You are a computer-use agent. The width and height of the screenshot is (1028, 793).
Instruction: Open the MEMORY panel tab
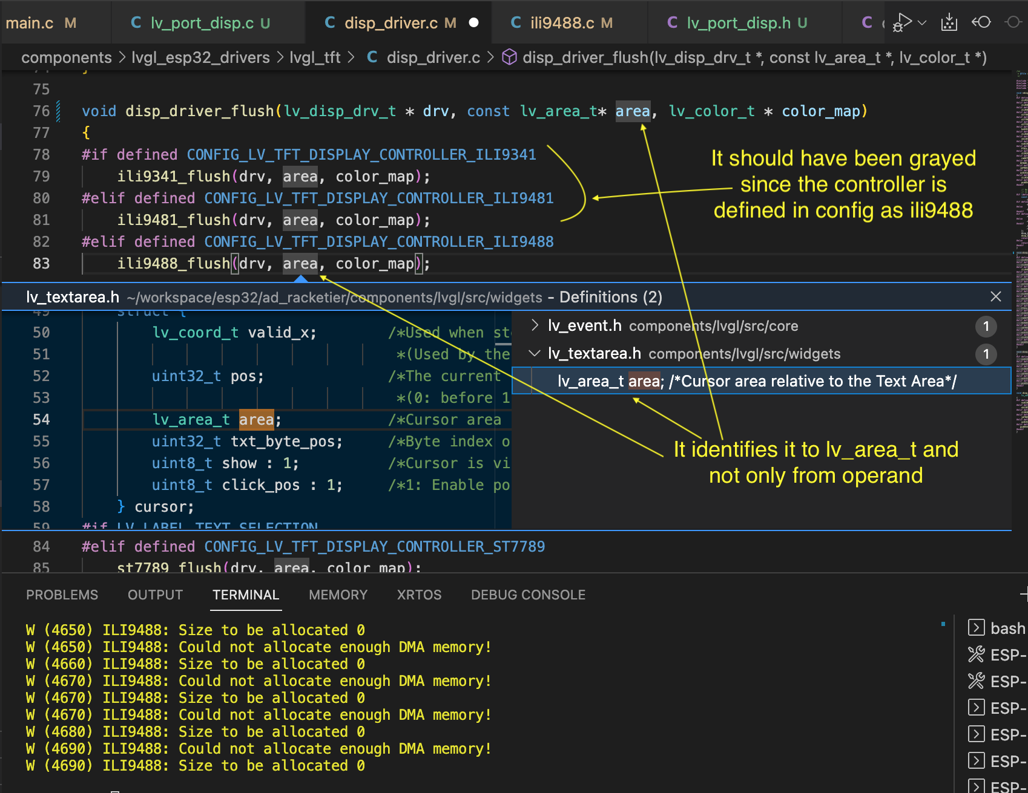[338, 595]
